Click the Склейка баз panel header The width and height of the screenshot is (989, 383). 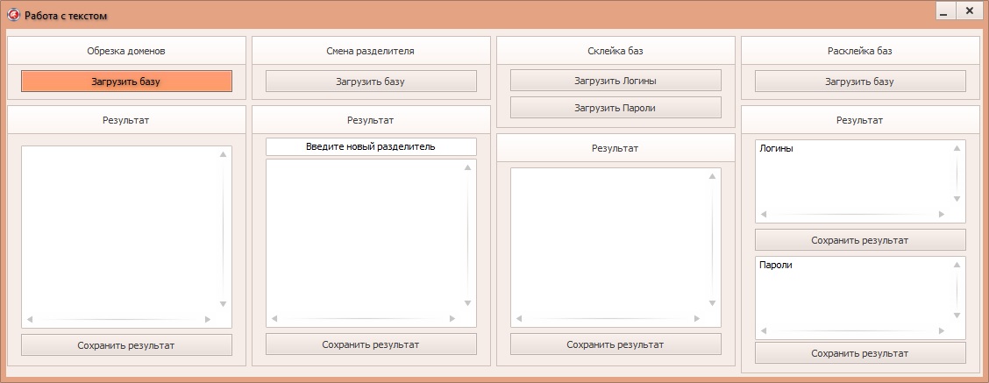[615, 51]
